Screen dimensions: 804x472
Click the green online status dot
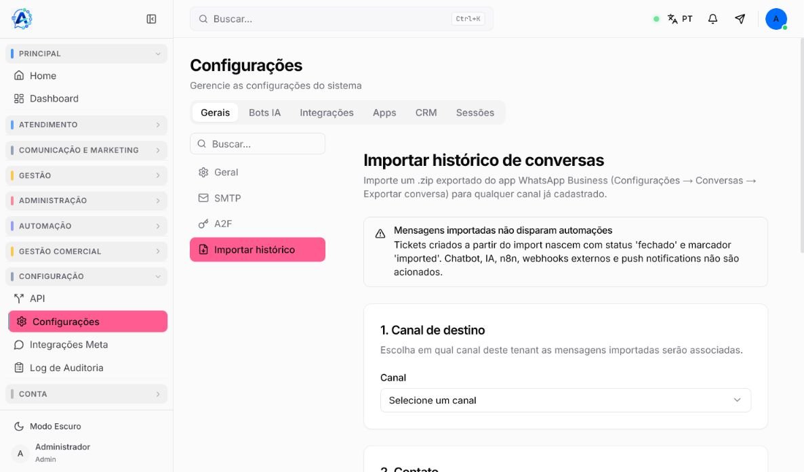tap(656, 19)
